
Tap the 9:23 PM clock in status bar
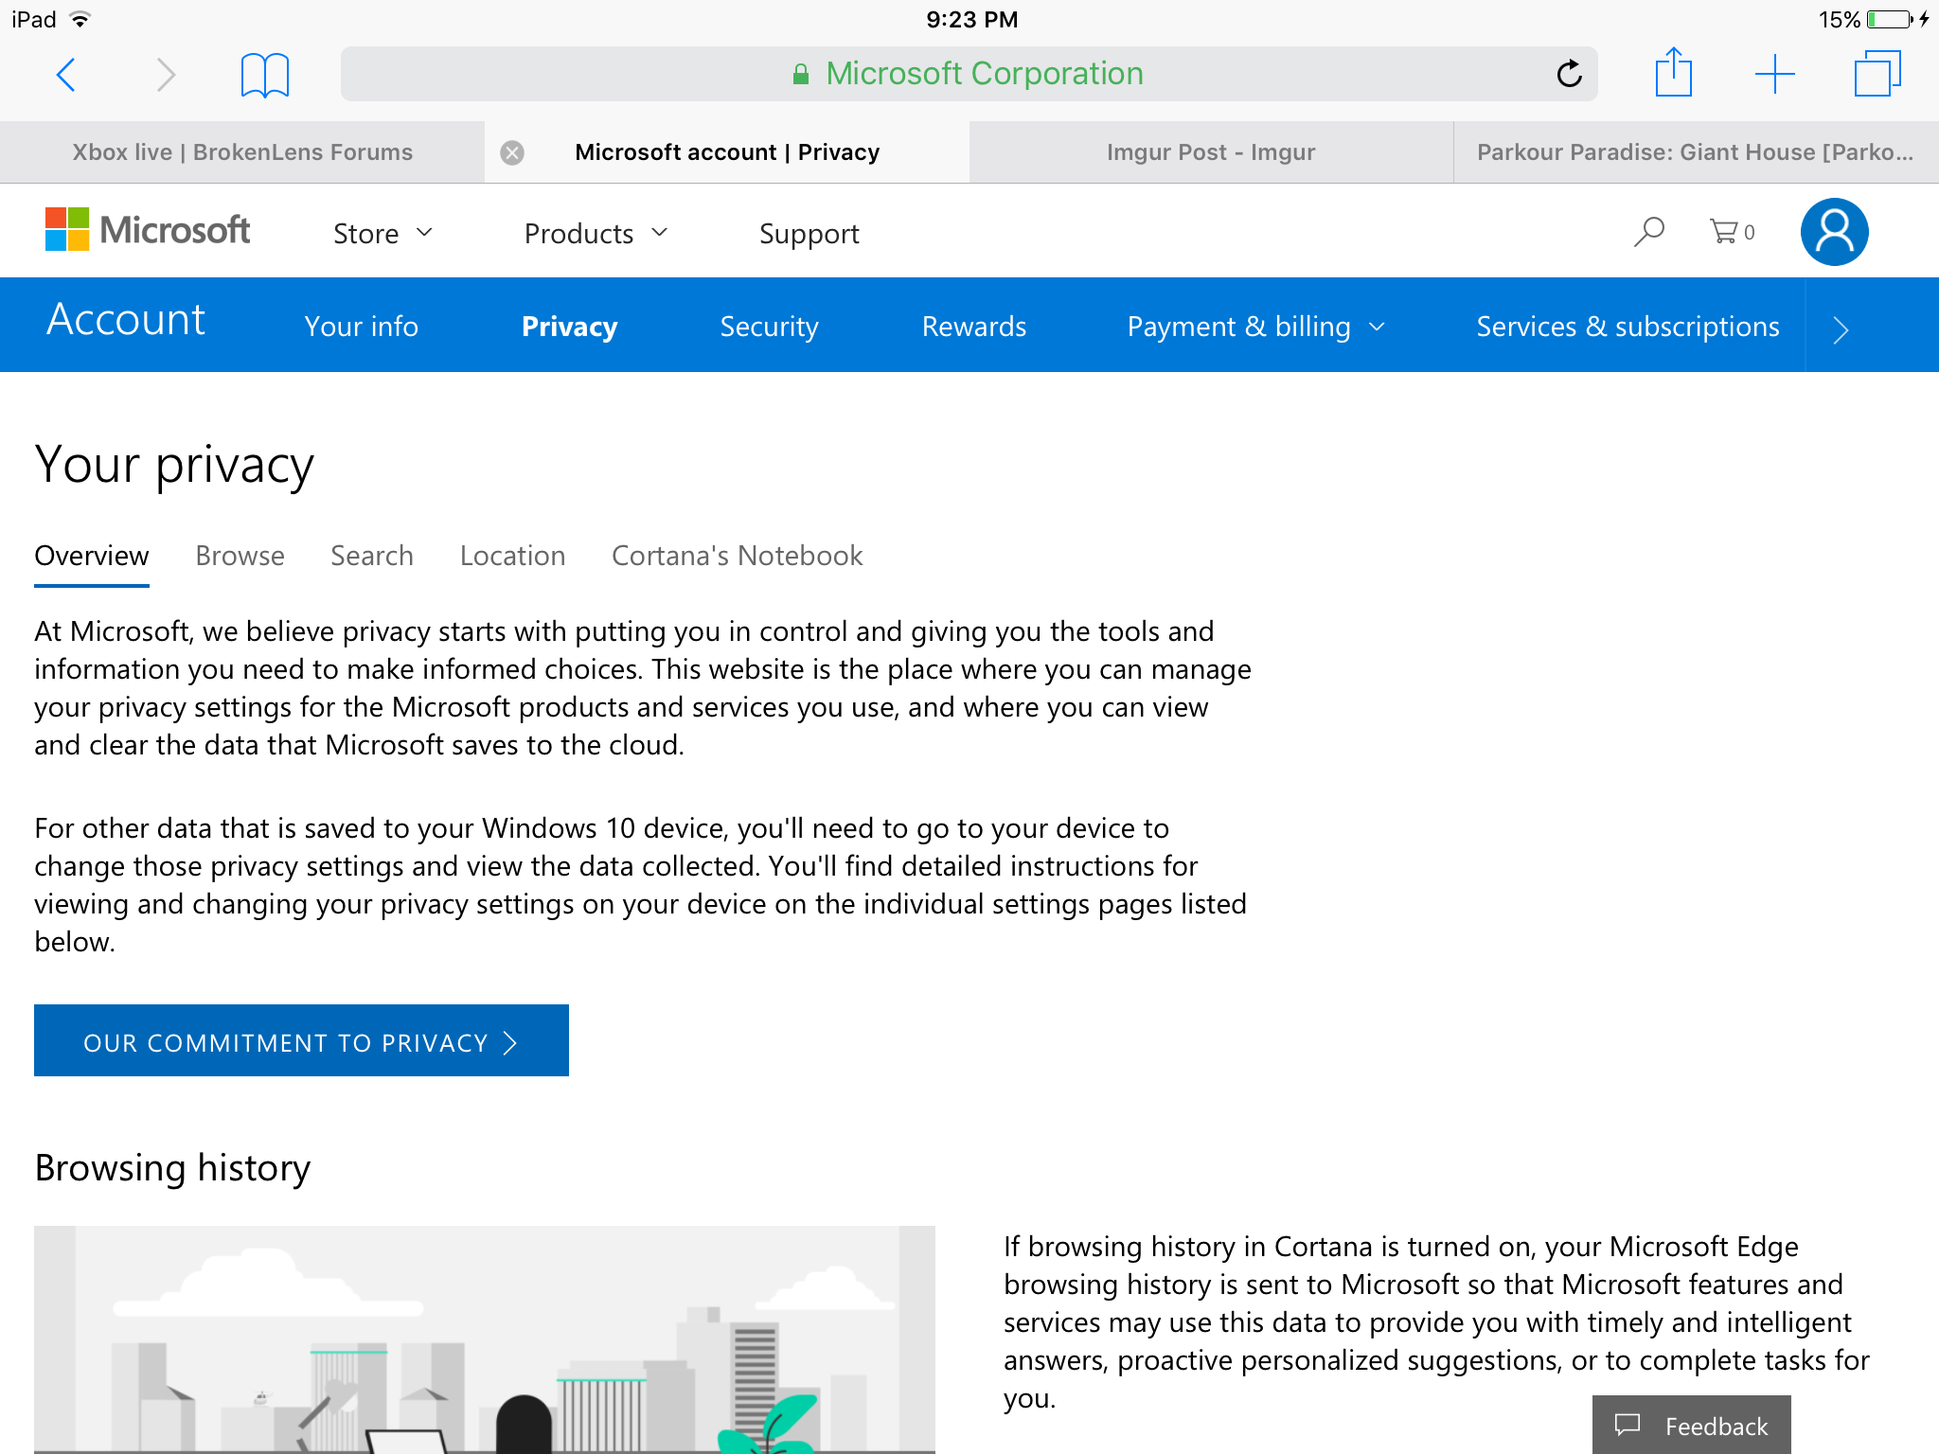point(972,19)
